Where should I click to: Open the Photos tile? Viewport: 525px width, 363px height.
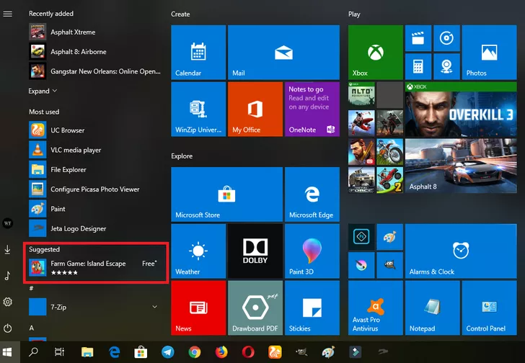[x=489, y=53]
